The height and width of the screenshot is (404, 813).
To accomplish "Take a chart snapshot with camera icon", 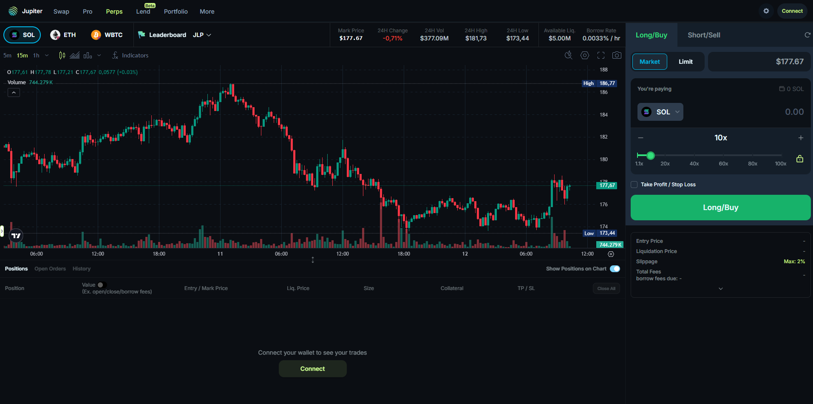I will point(617,55).
